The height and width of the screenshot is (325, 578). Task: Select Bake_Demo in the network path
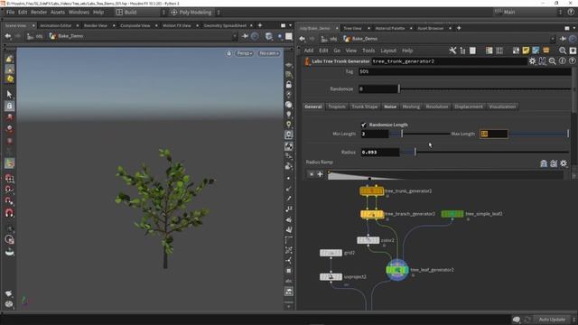tap(360, 39)
